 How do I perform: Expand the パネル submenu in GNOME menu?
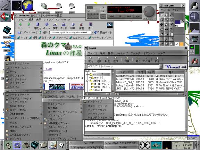(24, 123)
